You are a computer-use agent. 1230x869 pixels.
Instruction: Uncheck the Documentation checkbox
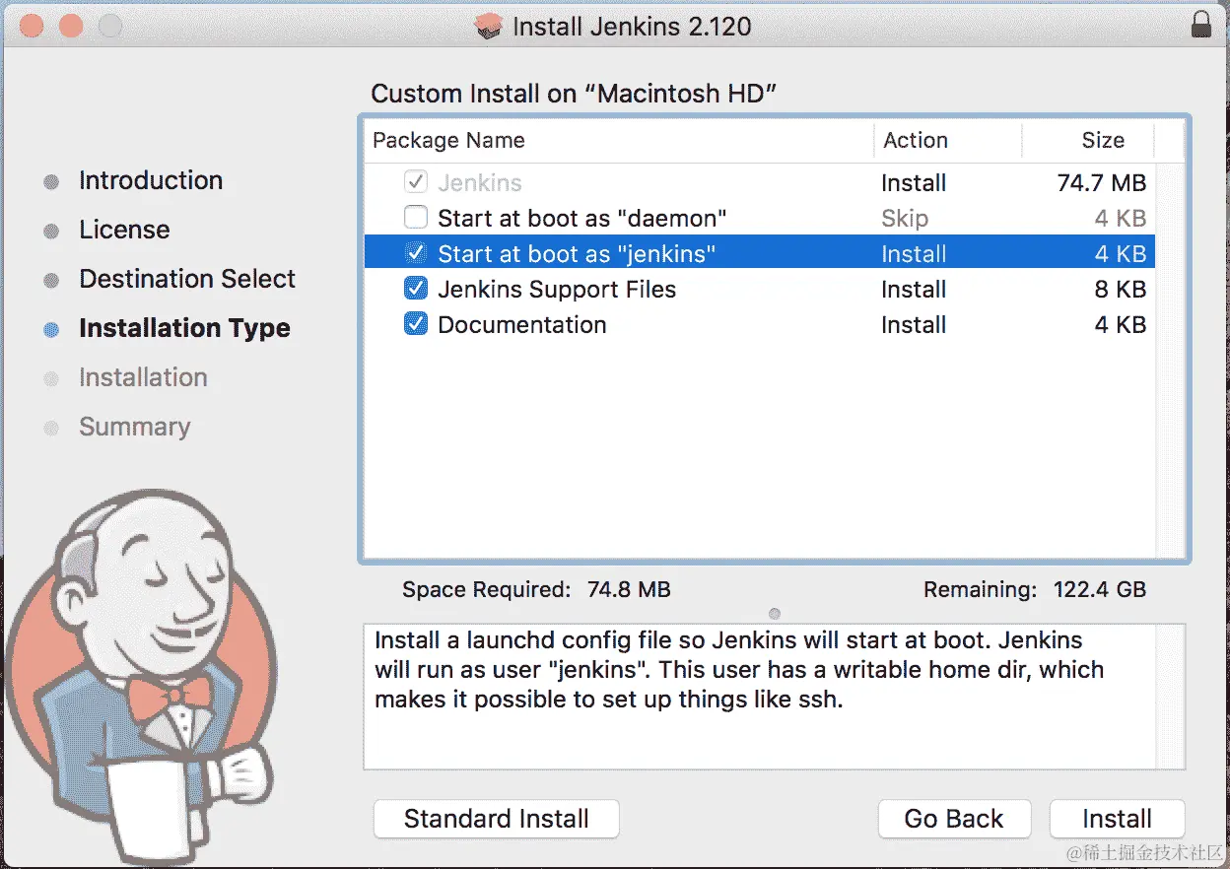coord(416,324)
